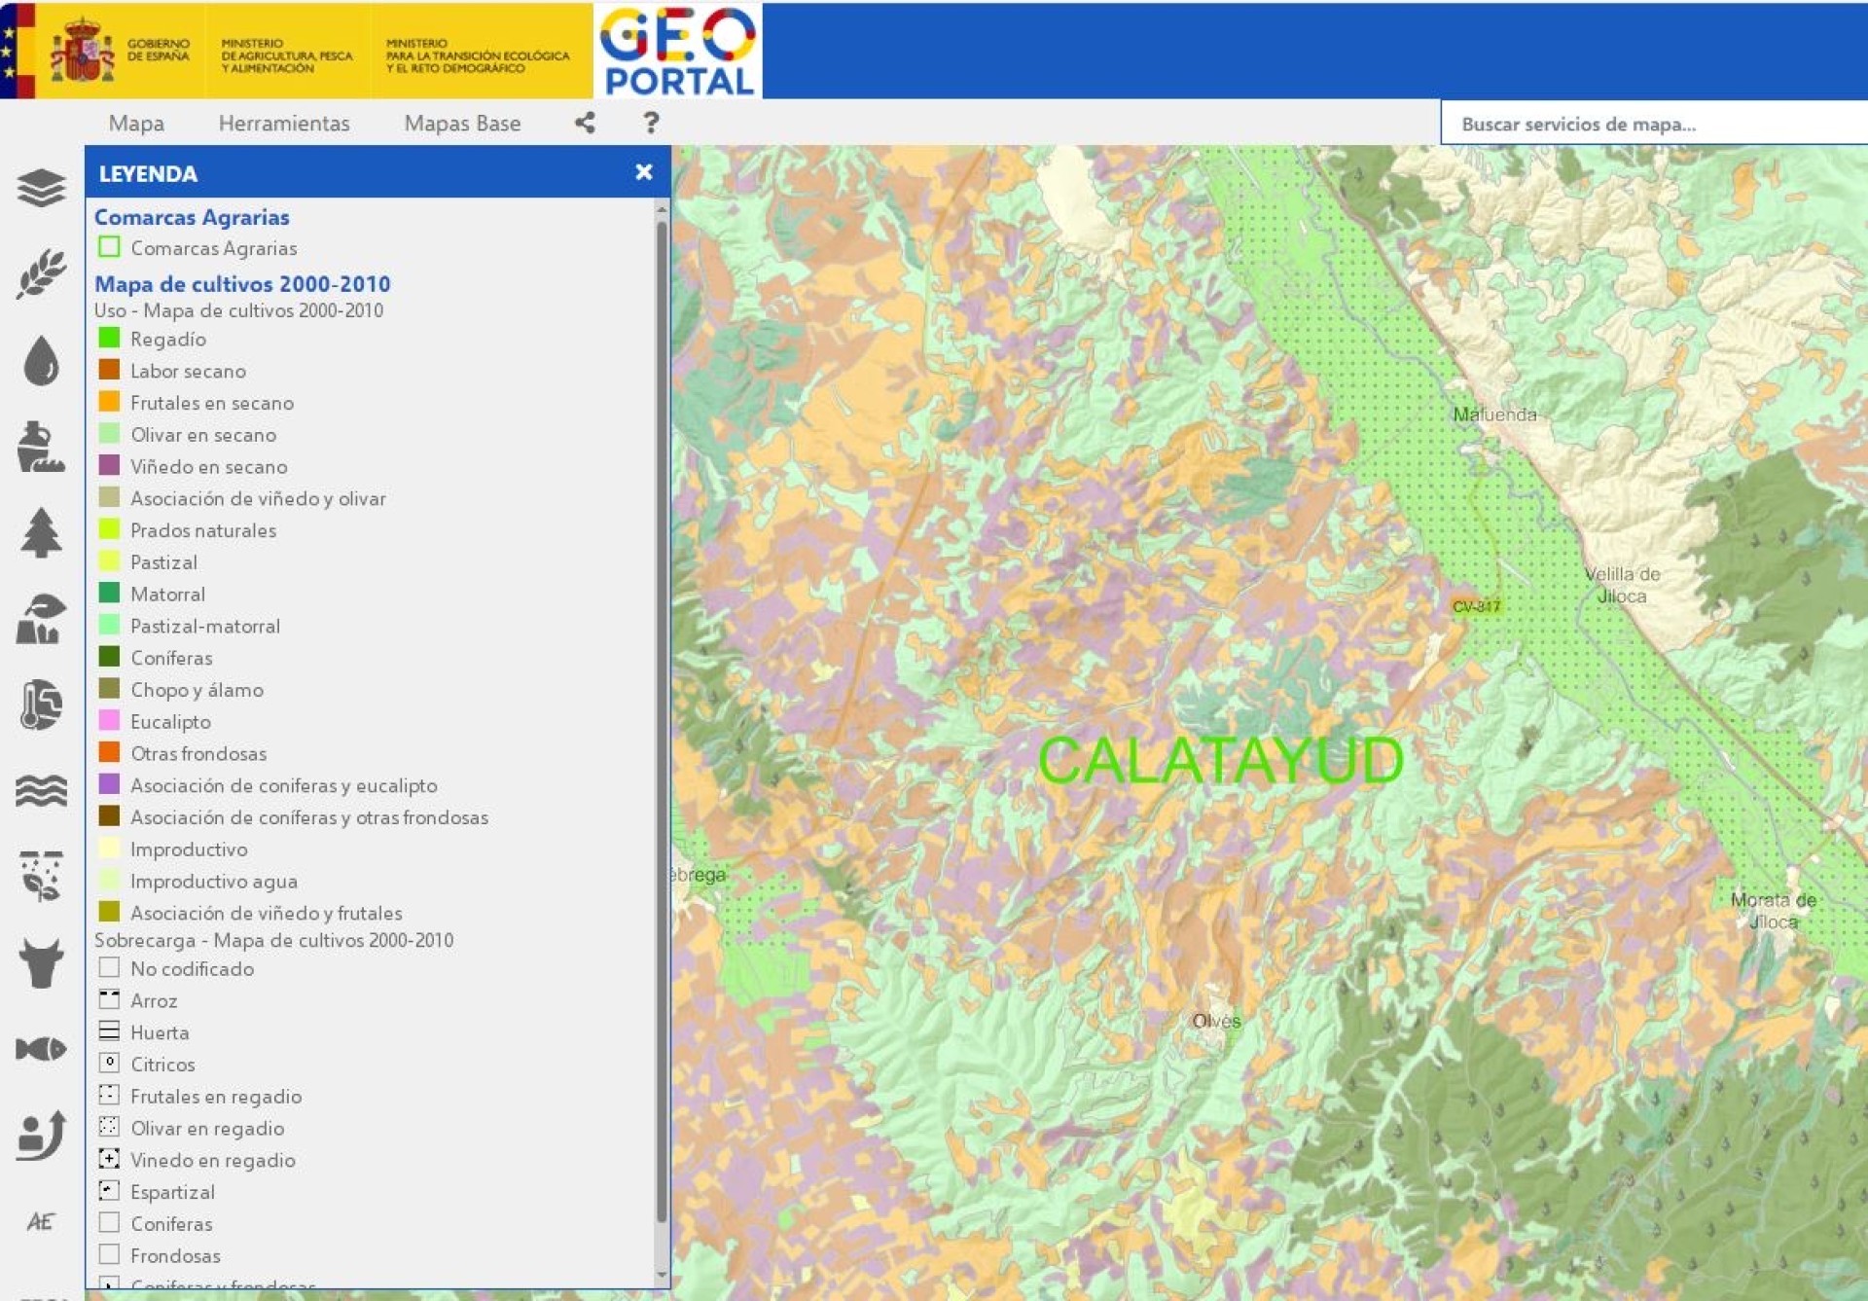This screenshot has width=1868, height=1301.
Task: Click the legend scrollbar down arrow
Action: tap(662, 1275)
